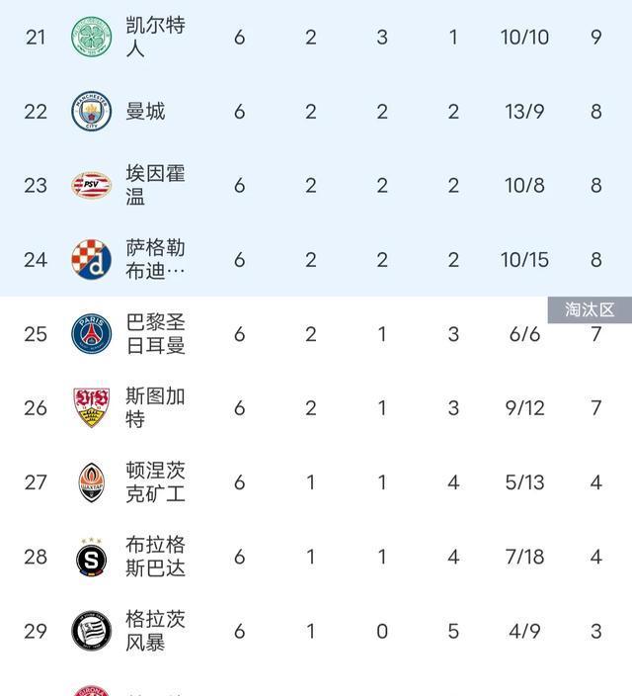Select the rank 24 row number

36,260
